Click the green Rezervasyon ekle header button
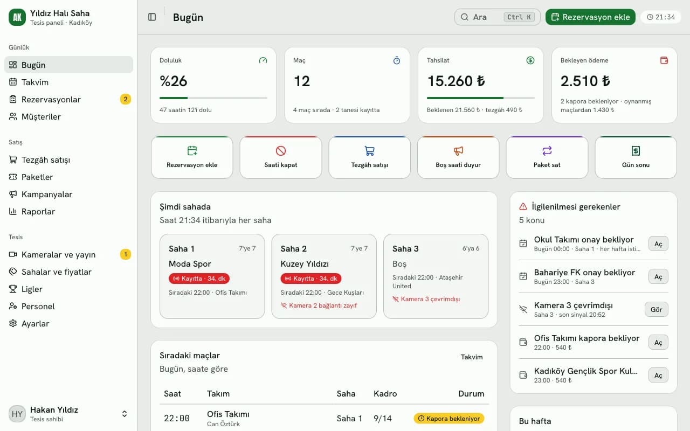Screen dimensions: 690x431 coord(590,17)
